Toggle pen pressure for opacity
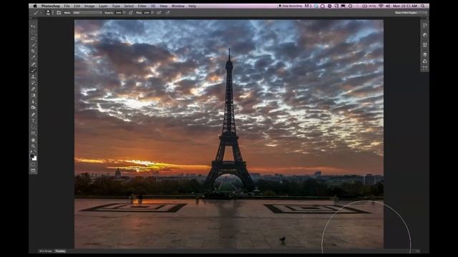The width and height of the screenshot is (458, 257). pos(130,13)
